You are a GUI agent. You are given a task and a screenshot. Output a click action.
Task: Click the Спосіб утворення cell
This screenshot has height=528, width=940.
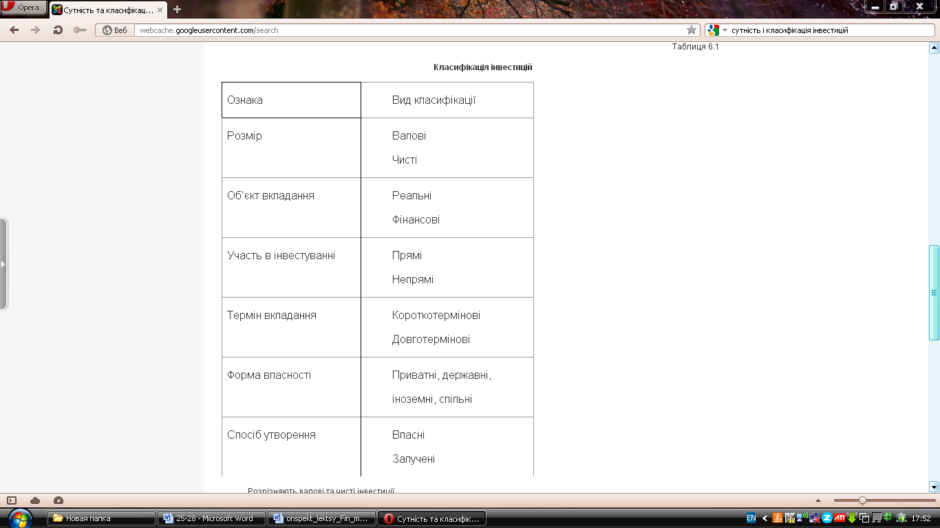point(291,447)
